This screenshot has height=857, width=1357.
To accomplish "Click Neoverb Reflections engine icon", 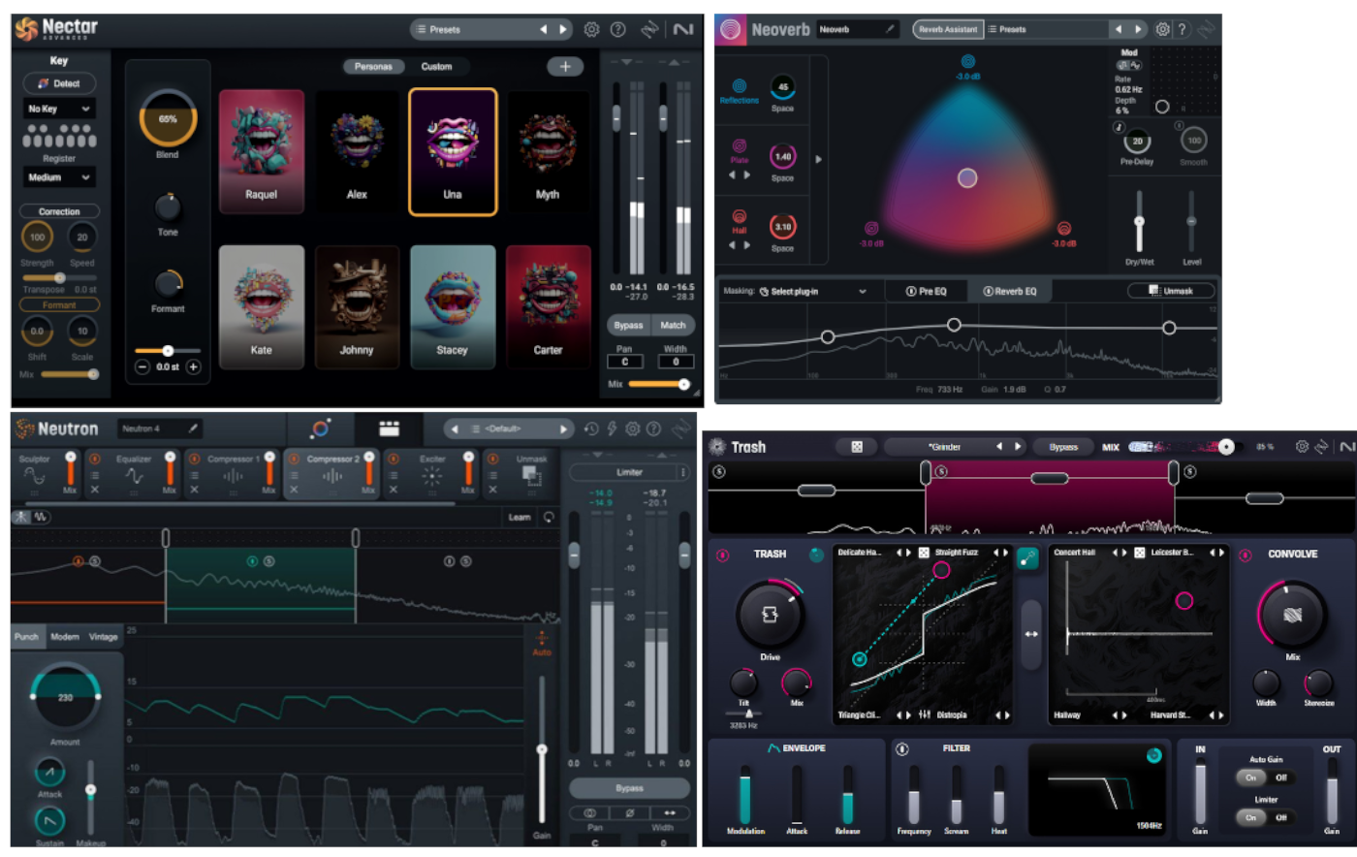I will (740, 86).
